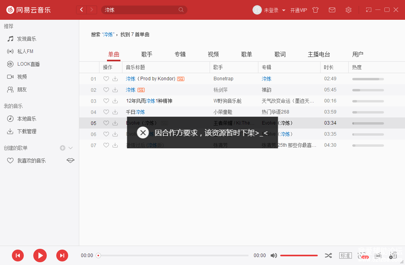Show lyrics with the 词 icon

pyautogui.click(x=378, y=256)
